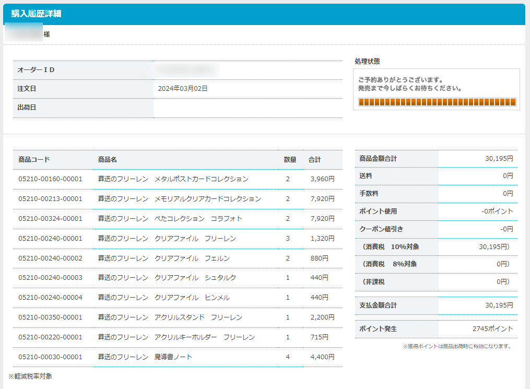Click the クリアファイル ヒンメル product name

point(192,298)
